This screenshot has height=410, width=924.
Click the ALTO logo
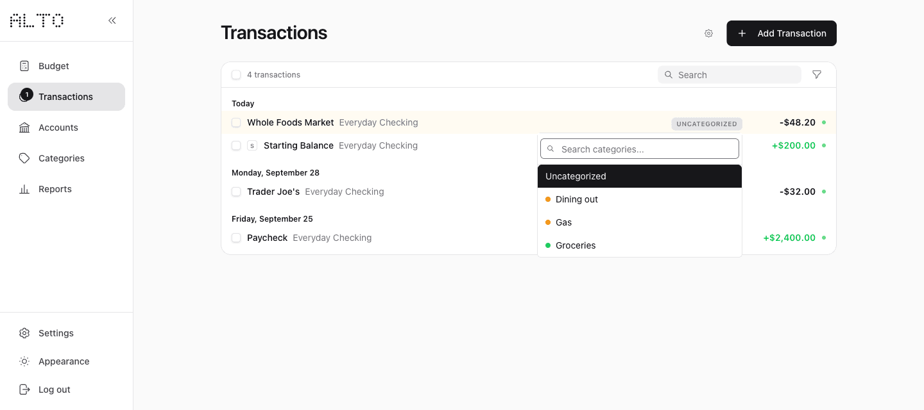point(37,20)
